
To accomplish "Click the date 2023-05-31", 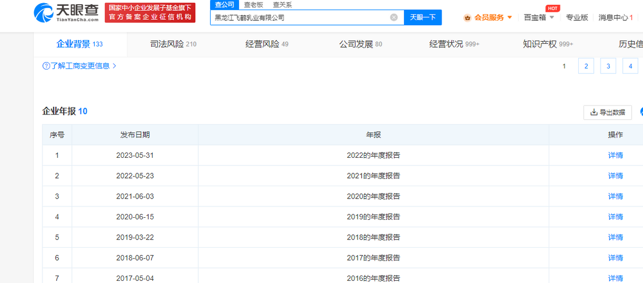I will 135,155.
